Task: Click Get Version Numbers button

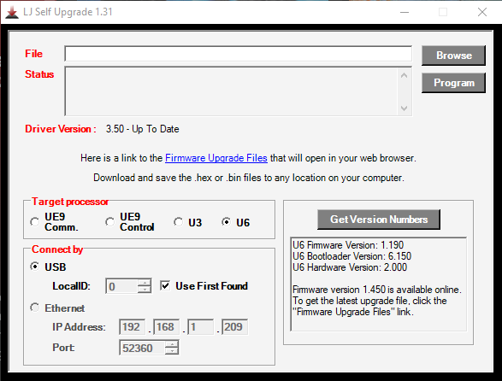Action: (379, 220)
